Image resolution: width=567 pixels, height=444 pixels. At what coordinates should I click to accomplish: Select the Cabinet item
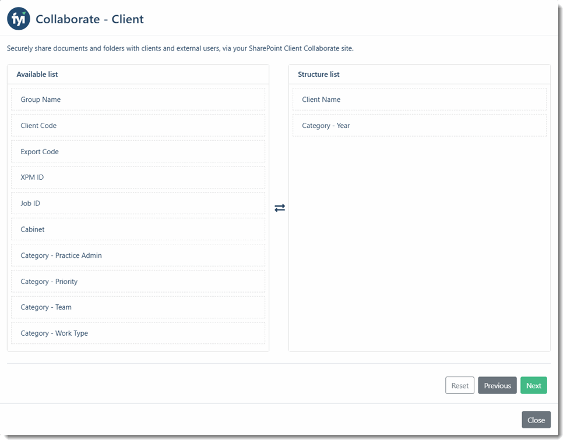coord(138,230)
